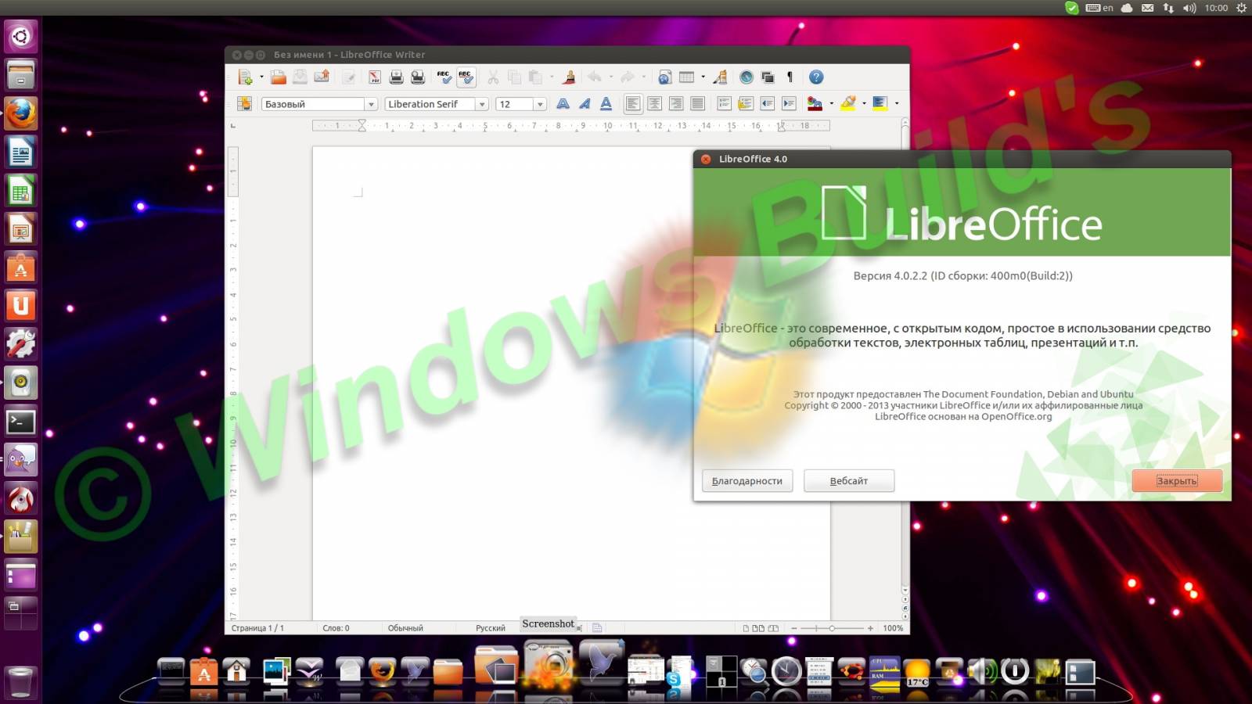The image size is (1252, 704).
Task: Toggle bold formatting
Action: [x=563, y=104]
